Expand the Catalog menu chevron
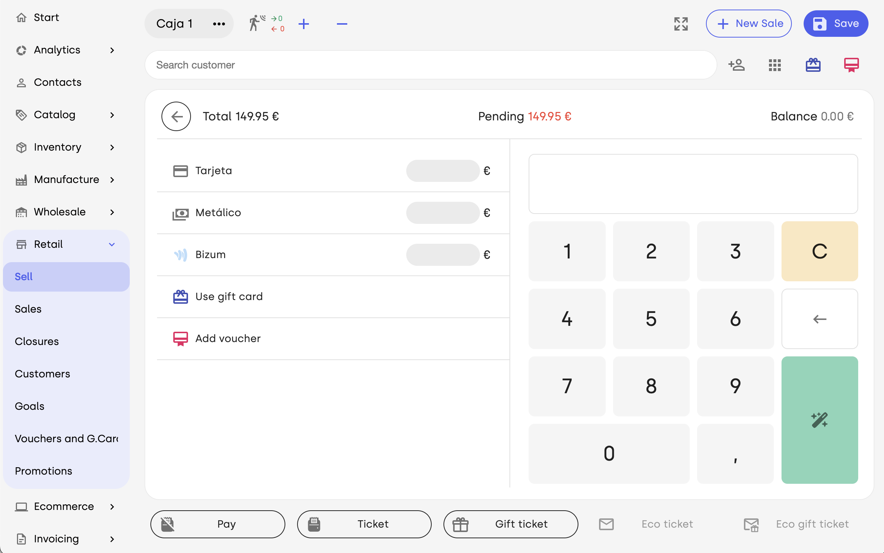884x553 pixels. point(112,115)
